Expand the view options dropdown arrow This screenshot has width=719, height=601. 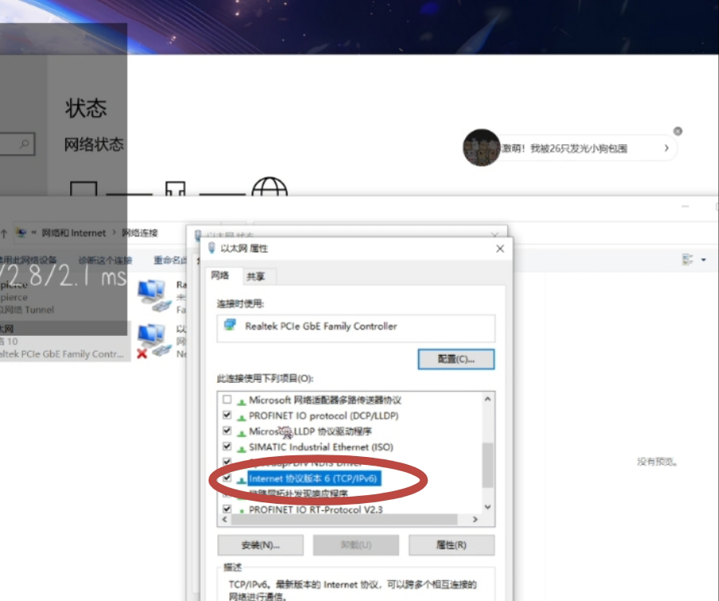click(x=703, y=260)
